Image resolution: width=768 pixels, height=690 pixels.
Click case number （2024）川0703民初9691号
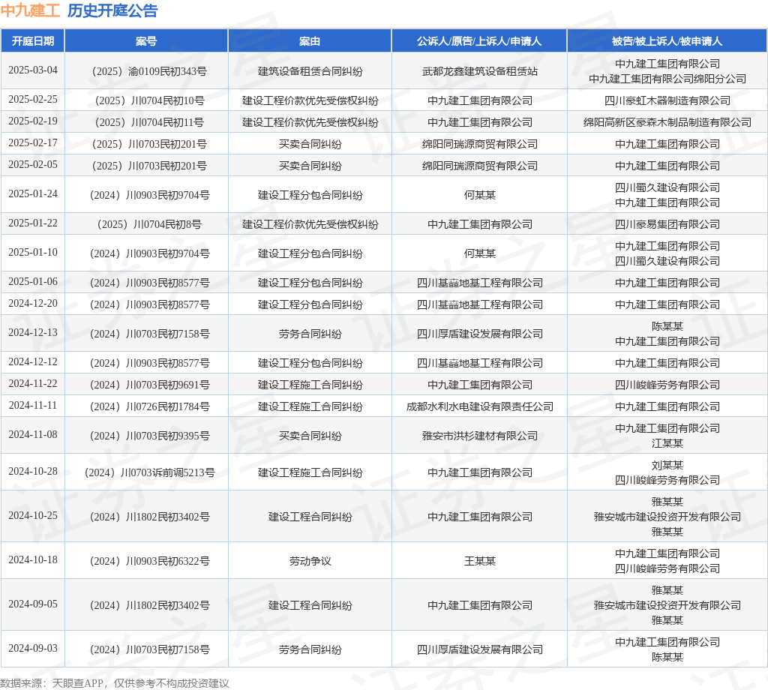pos(149,385)
